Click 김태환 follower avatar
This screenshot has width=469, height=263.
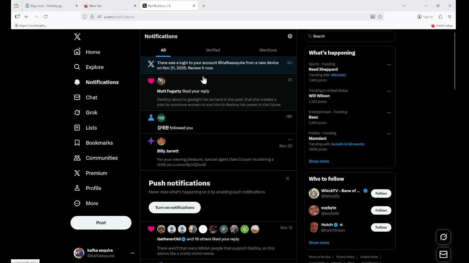[x=161, y=118]
